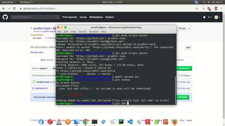This screenshot has width=225, height=126.
Task: Click the green README button
Action: coord(183,97)
